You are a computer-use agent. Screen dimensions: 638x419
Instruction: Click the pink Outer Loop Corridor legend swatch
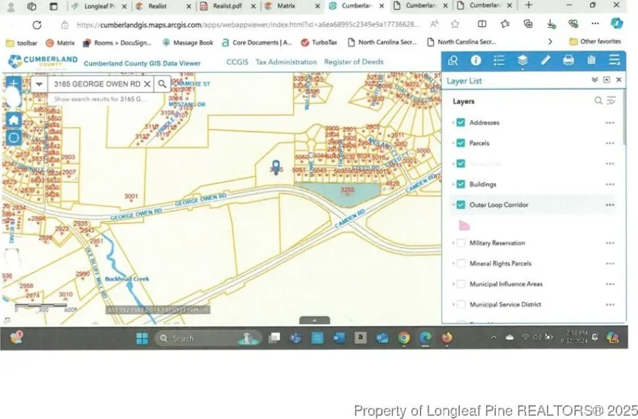point(464,224)
